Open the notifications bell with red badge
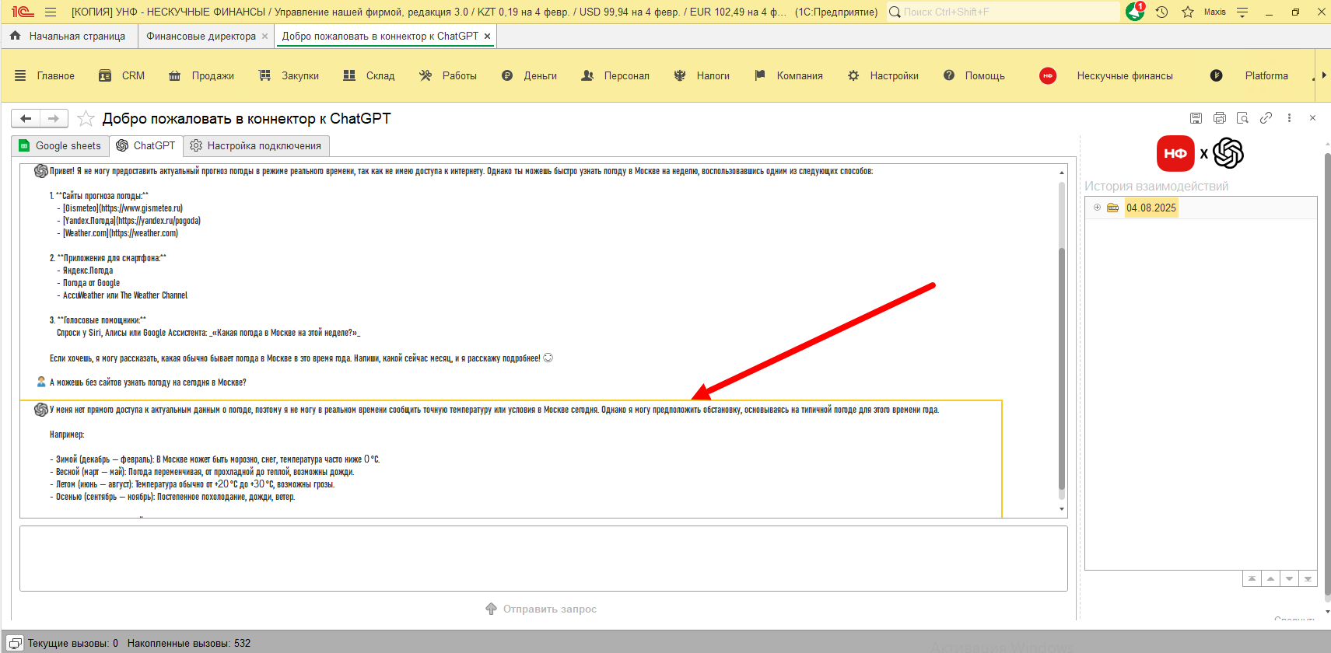Screen dimensions: 1331x653 coord(1135,12)
